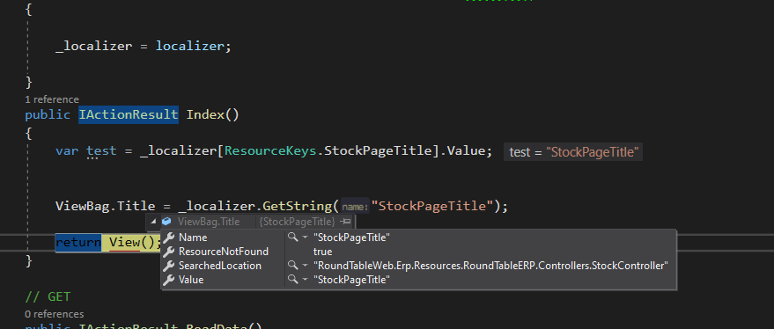Click the Value row's "StockPageTitle" value
774x329 pixels.
tap(352, 280)
